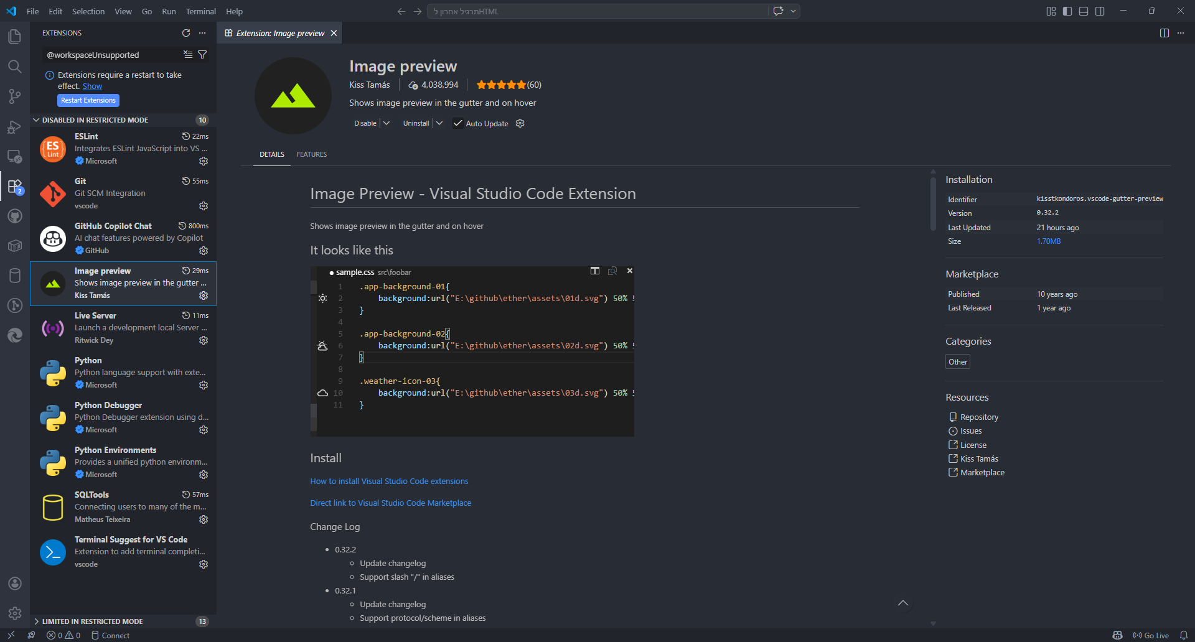Click the Restart Extensions button

88,100
